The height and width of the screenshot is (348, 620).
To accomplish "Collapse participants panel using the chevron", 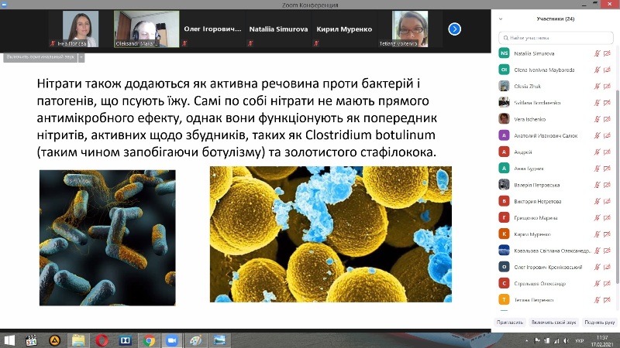I will [501, 19].
